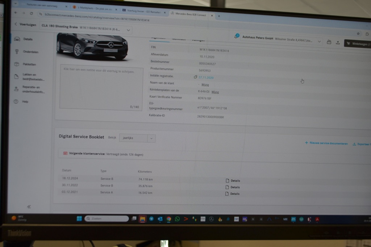Open the Winkelwagen cart button
The image size is (371, 247).
[357, 43]
